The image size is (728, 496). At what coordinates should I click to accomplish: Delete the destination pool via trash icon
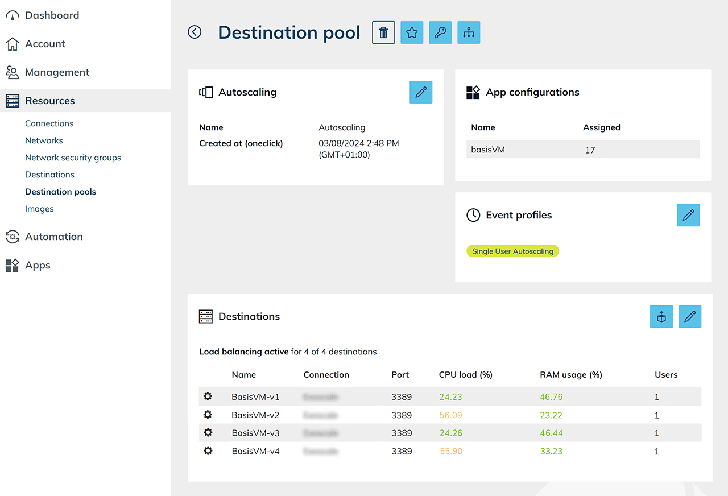tap(383, 32)
